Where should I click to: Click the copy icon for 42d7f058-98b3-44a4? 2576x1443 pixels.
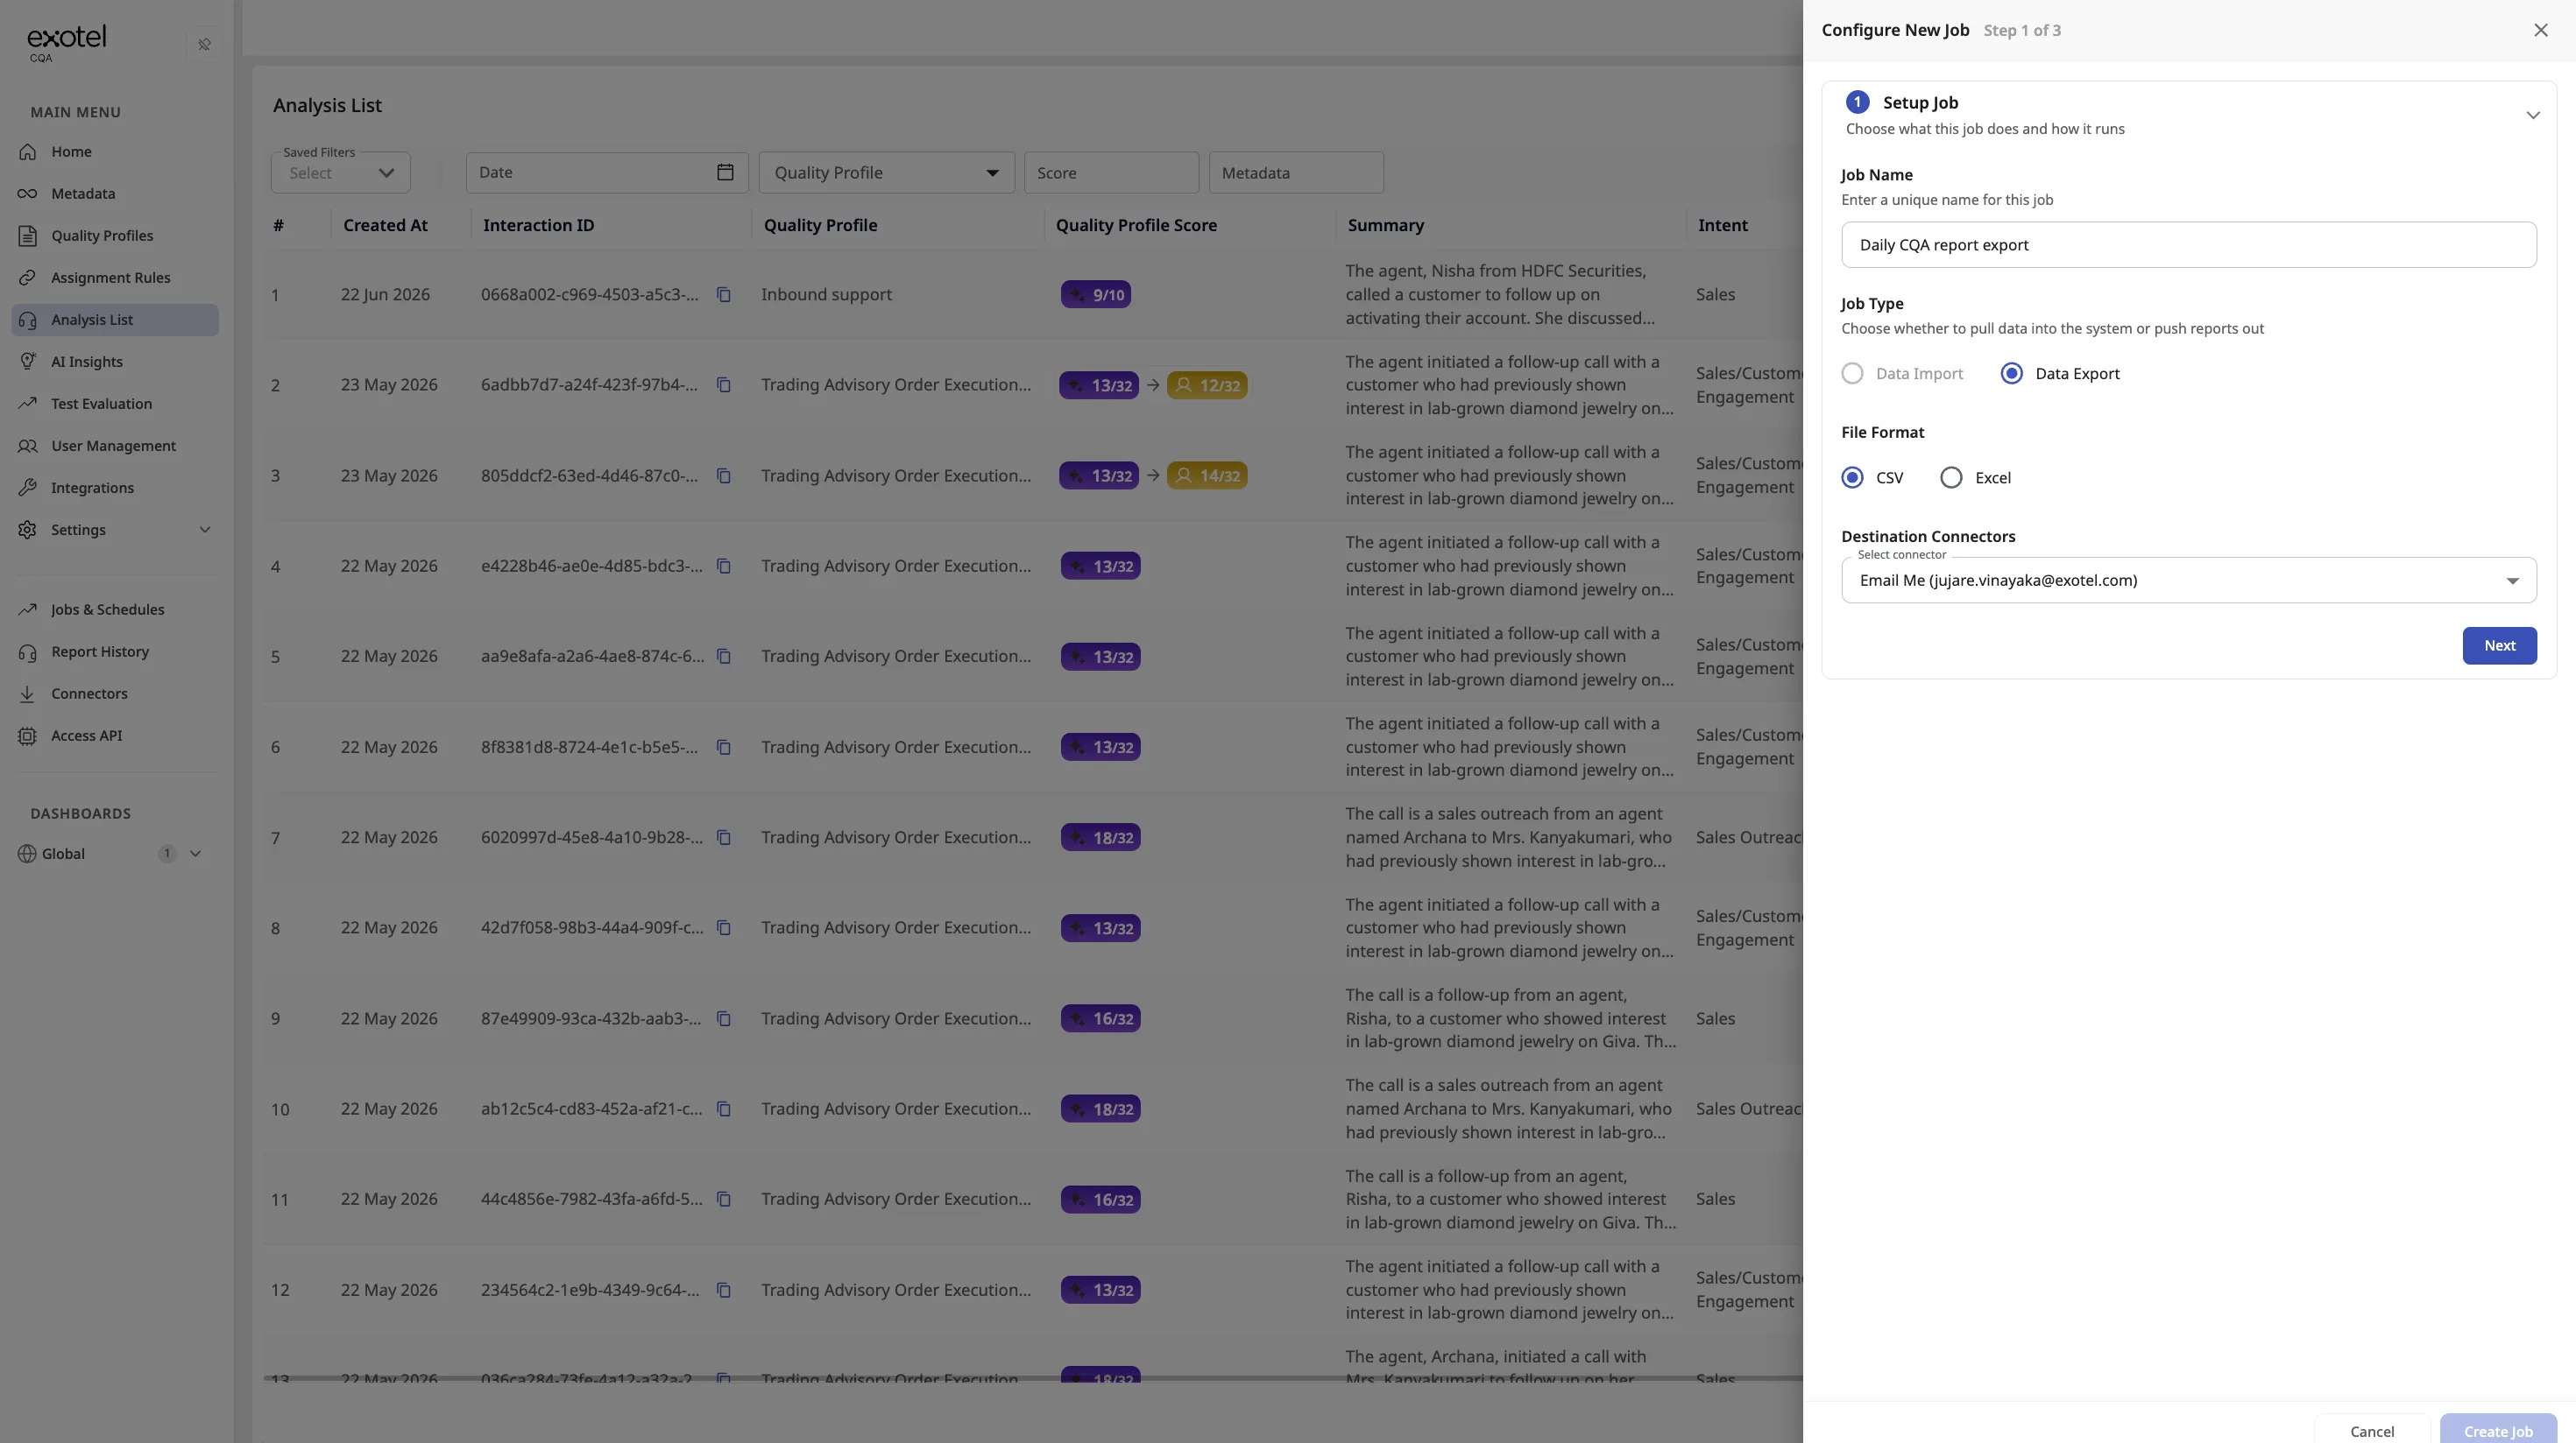coord(723,928)
